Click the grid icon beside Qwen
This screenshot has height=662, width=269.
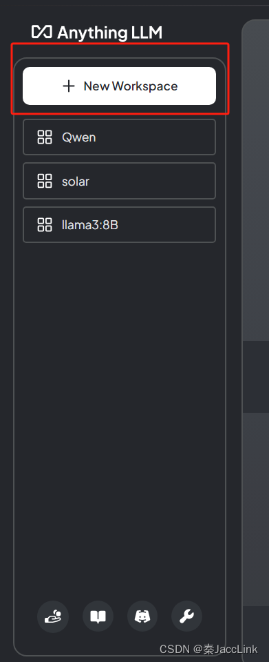(x=45, y=137)
